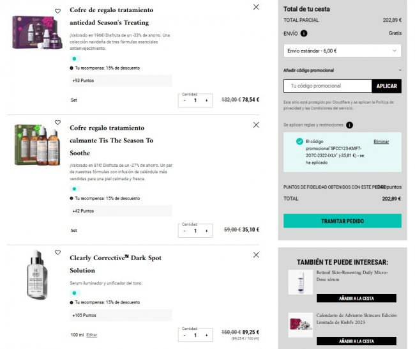This screenshot has width=415, height=349.
Task: Click heart icon on Clearly Corrective serum
Action: 57,252
